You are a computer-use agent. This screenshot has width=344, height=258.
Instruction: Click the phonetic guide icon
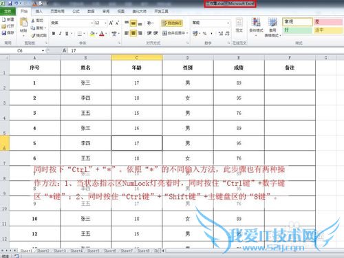point(114,34)
